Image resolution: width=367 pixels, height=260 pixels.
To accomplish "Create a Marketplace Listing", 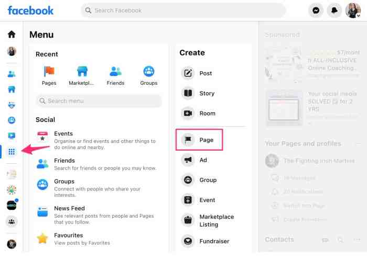I will (213, 220).
